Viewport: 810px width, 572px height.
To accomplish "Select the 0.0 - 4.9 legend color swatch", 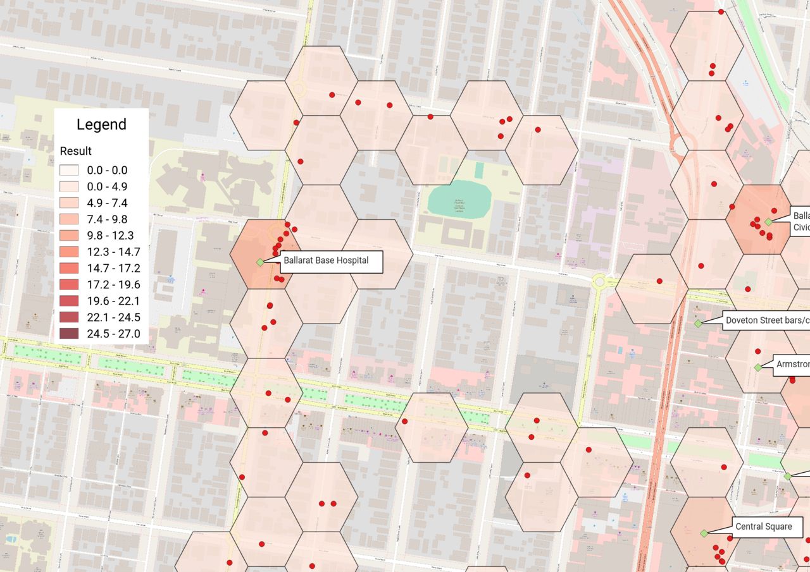I will pyautogui.click(x=69, y=186).
